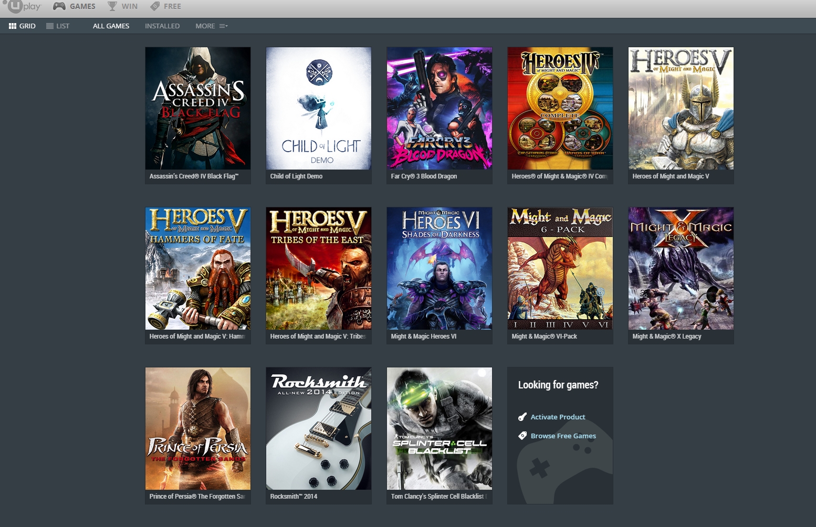Open Splinter Cell Blacklist cover
This screenshot has height=527, width=816.
(x=440, y=428)
